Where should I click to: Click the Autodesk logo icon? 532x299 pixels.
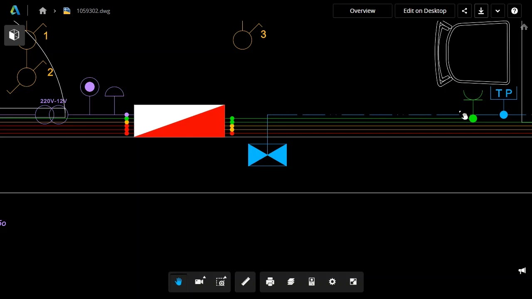pyautogui.click(x=15, y=11)
